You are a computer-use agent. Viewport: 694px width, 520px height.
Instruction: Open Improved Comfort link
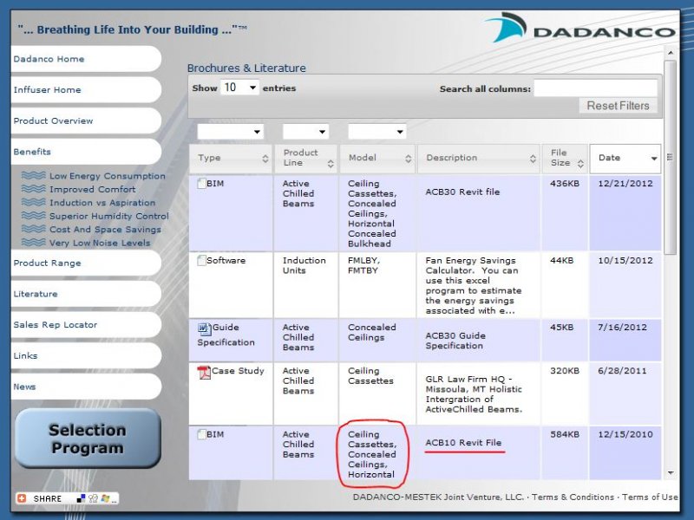(x=93, y=189)
